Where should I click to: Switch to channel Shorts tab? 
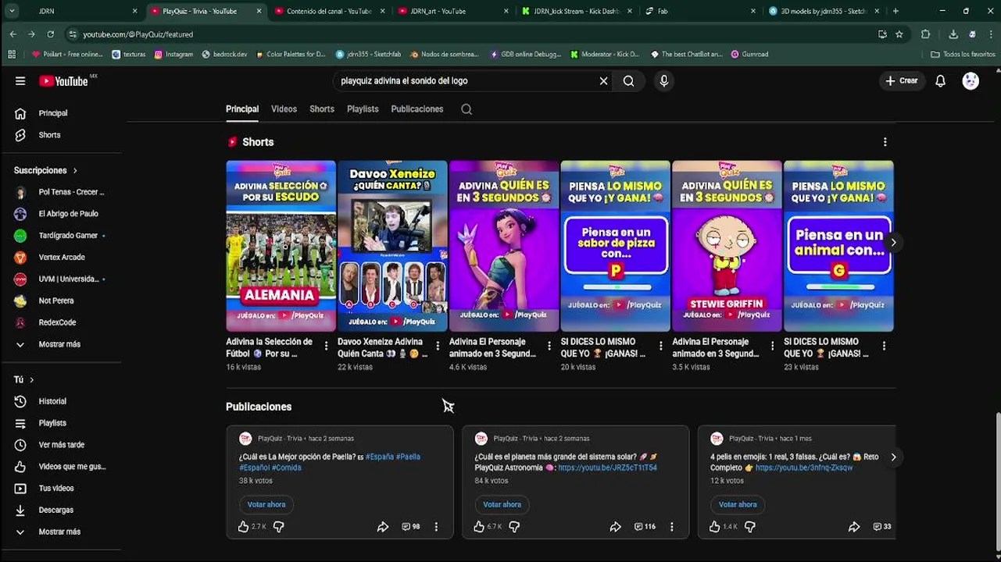pos(322,109)
